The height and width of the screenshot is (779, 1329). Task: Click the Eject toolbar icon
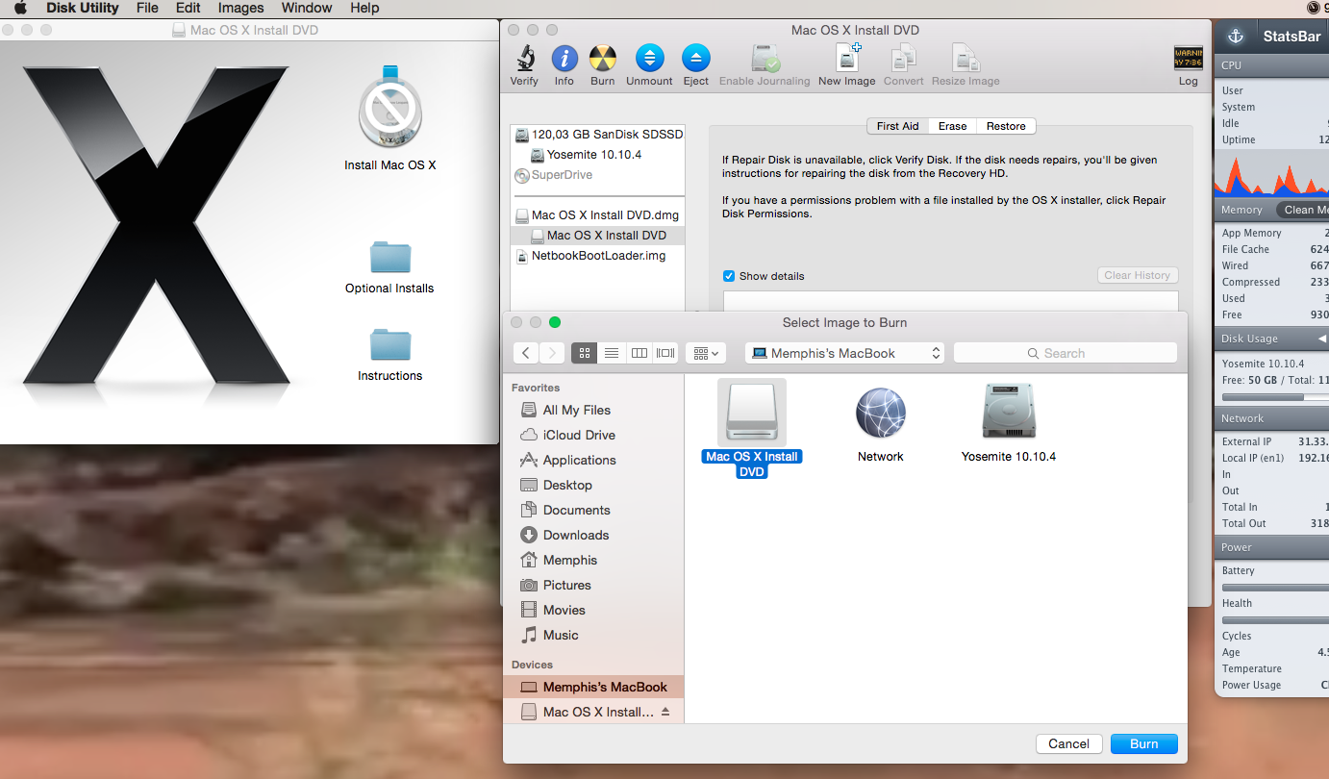click(x=695, y=59)
